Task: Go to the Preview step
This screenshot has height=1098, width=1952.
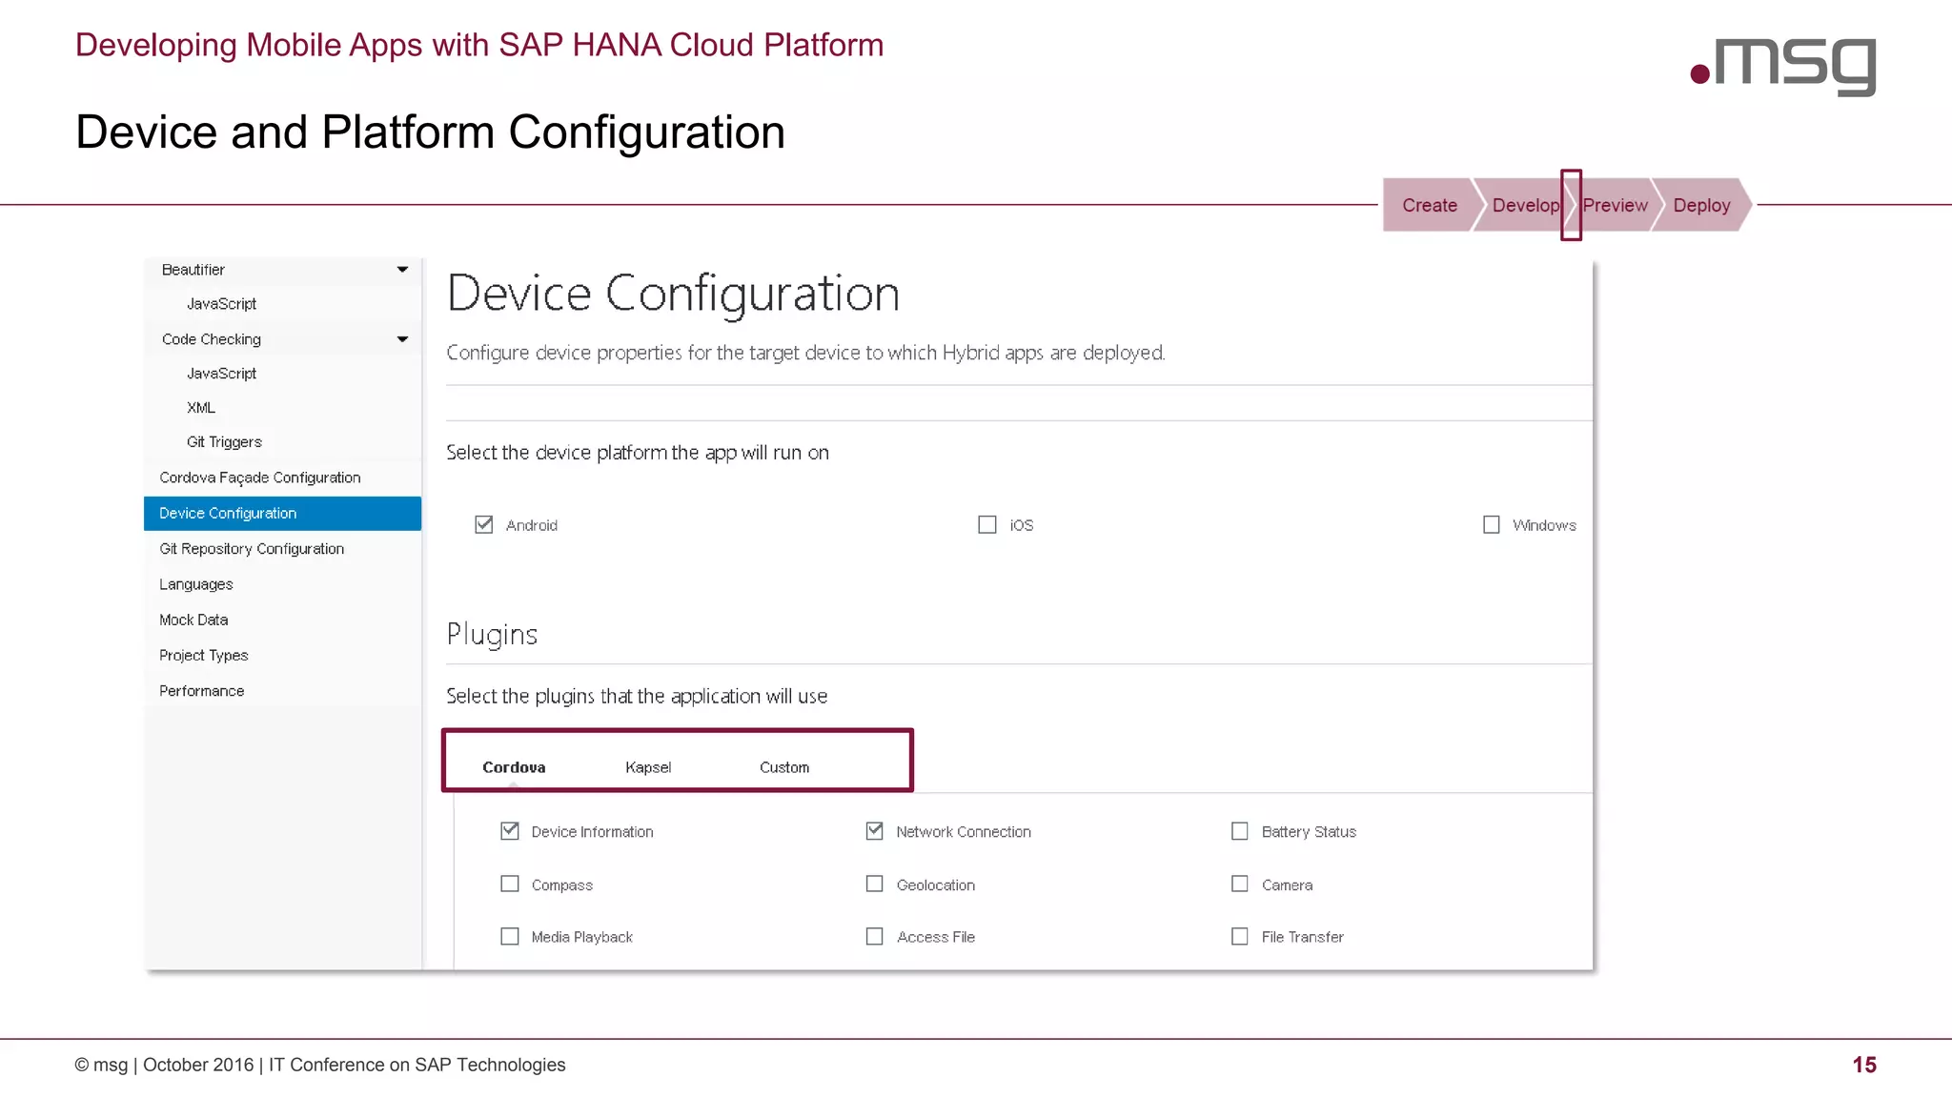Action: coord(1615,205)
